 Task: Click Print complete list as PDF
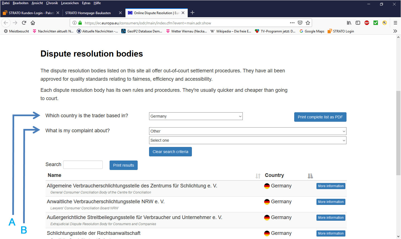point(320,117)
